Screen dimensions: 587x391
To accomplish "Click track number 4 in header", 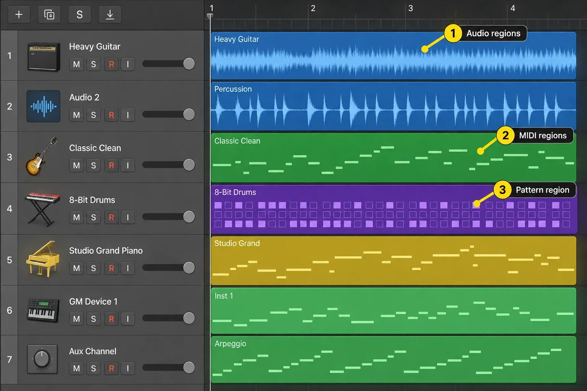I will tap(10, 209).
